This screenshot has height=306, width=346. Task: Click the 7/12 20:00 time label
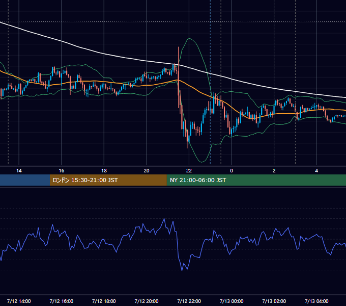(147, 301)
